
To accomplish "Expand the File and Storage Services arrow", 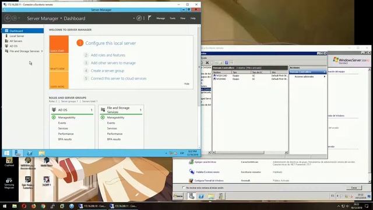I will click(x=42, y=51).
